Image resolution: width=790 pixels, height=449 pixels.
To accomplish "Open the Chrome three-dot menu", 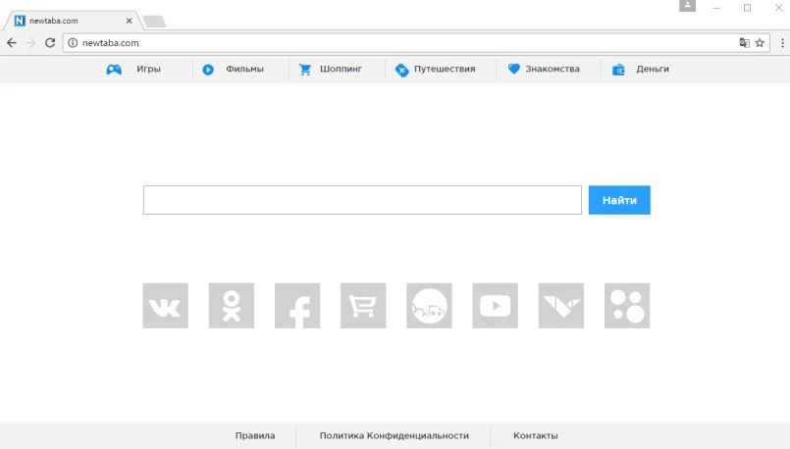I will [x=782, y=43].
